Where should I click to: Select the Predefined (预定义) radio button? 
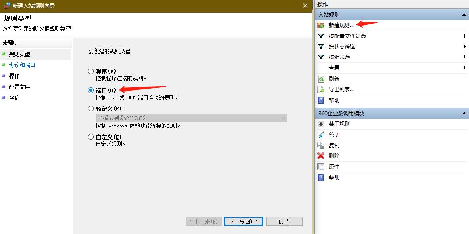(x=91, y=108)
